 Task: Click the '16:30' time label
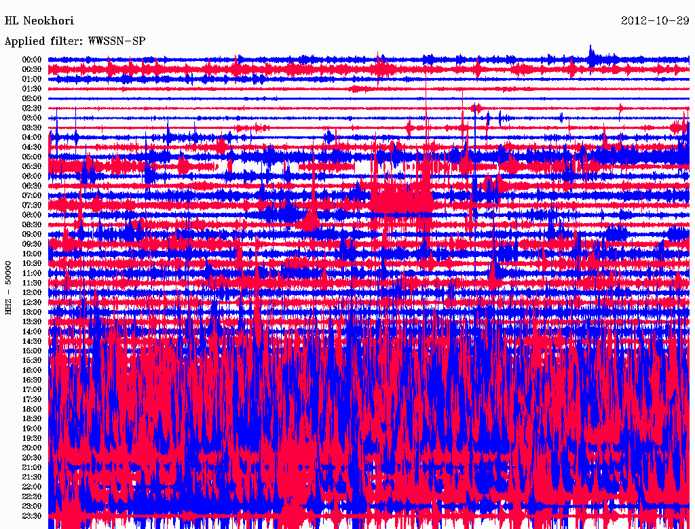[32, 380]
